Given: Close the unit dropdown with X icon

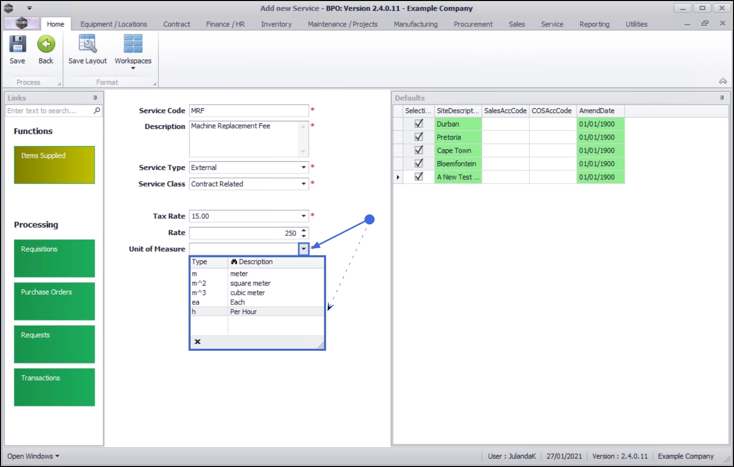Looking at the screenshot, I should pyautogui.click(x=198, y=342).
